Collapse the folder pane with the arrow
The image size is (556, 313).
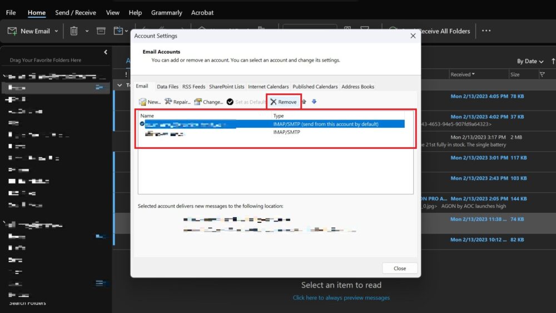106,52
